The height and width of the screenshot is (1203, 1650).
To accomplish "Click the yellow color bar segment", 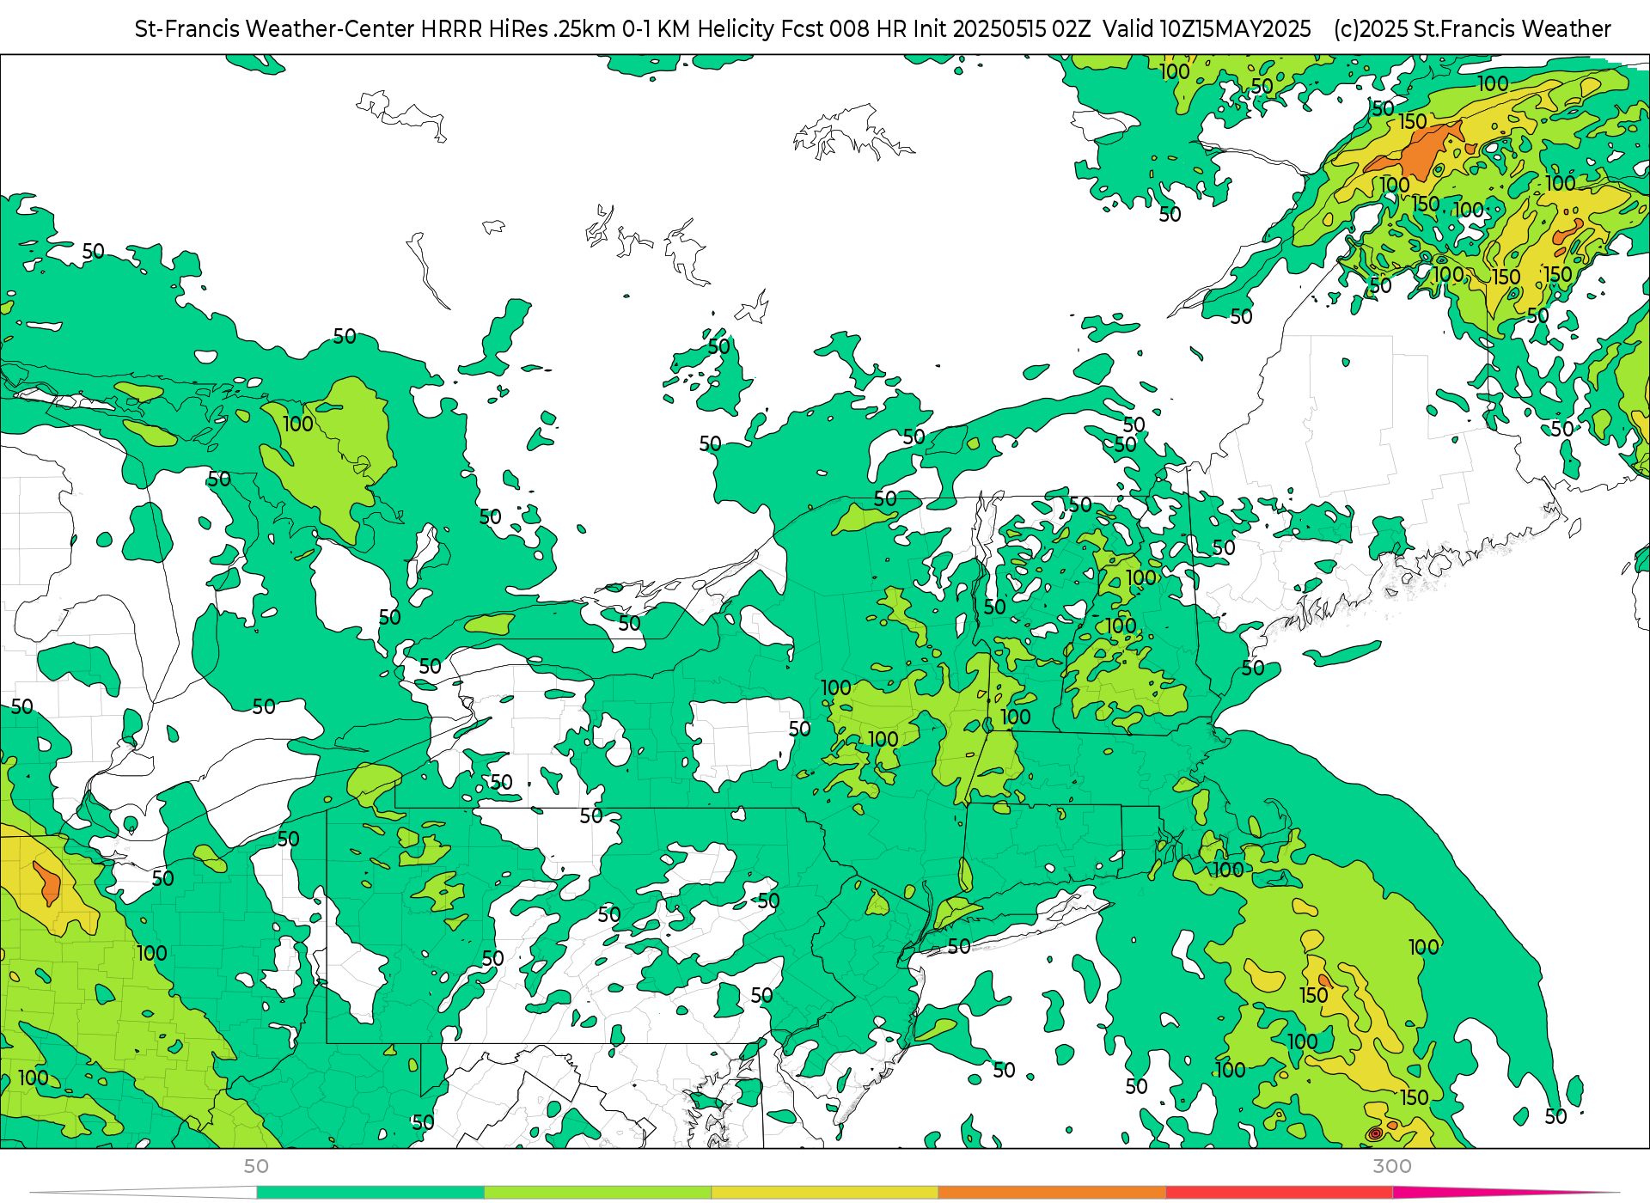I will coord(825,1193).
